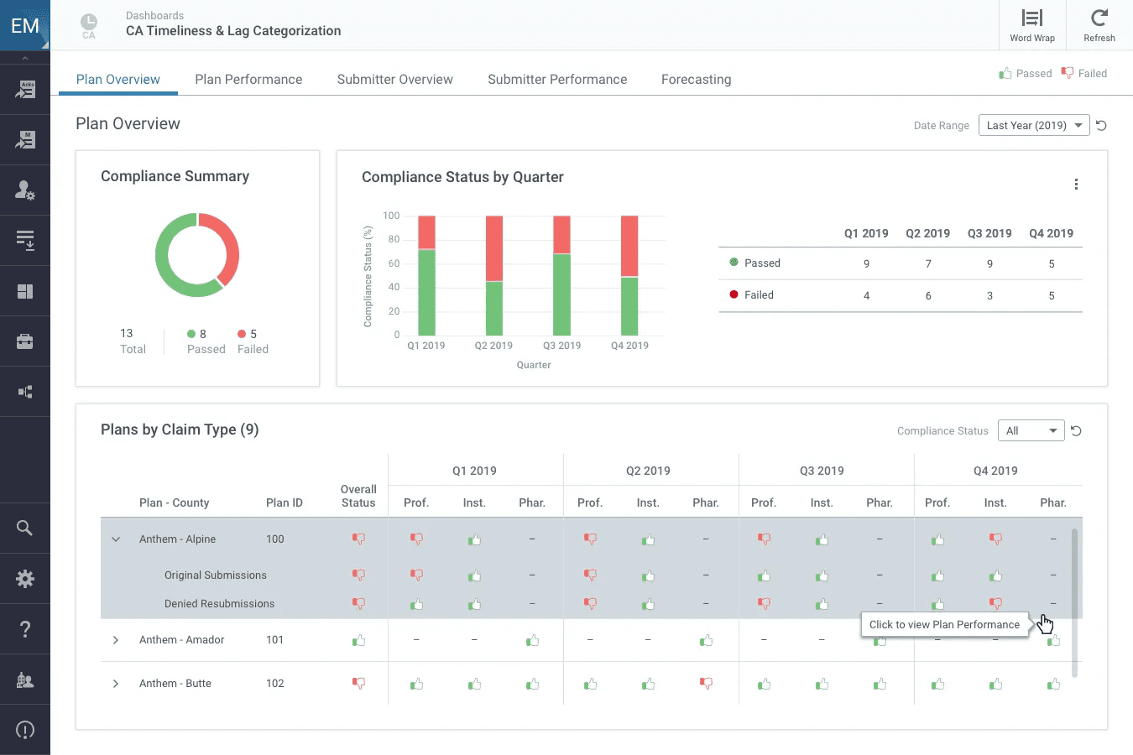Click the Passed legend row in quarter table

[901, 263]
